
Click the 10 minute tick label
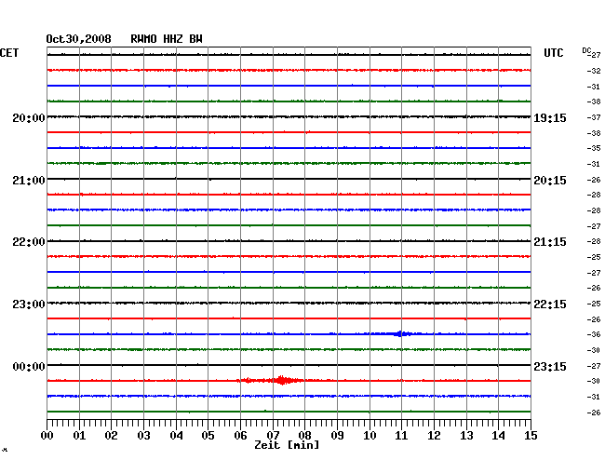click(370, 435)
